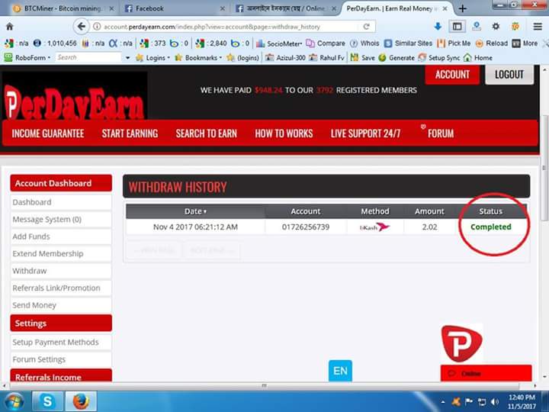Click the Reload toolbar icon
This screenshot has width=549, height=412.
(x=490, y=43)
